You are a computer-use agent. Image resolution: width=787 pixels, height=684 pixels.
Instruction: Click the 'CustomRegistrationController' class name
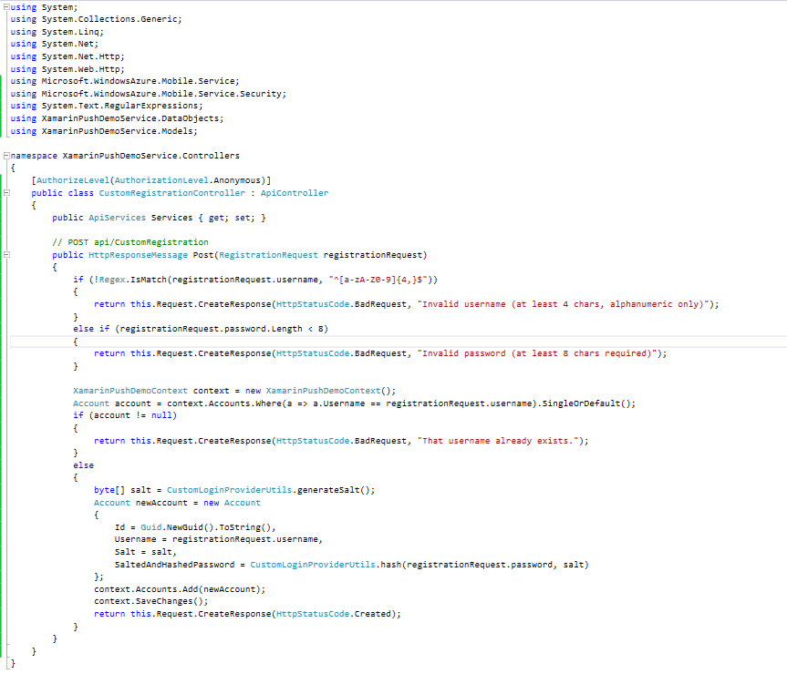tap(171, 193)
